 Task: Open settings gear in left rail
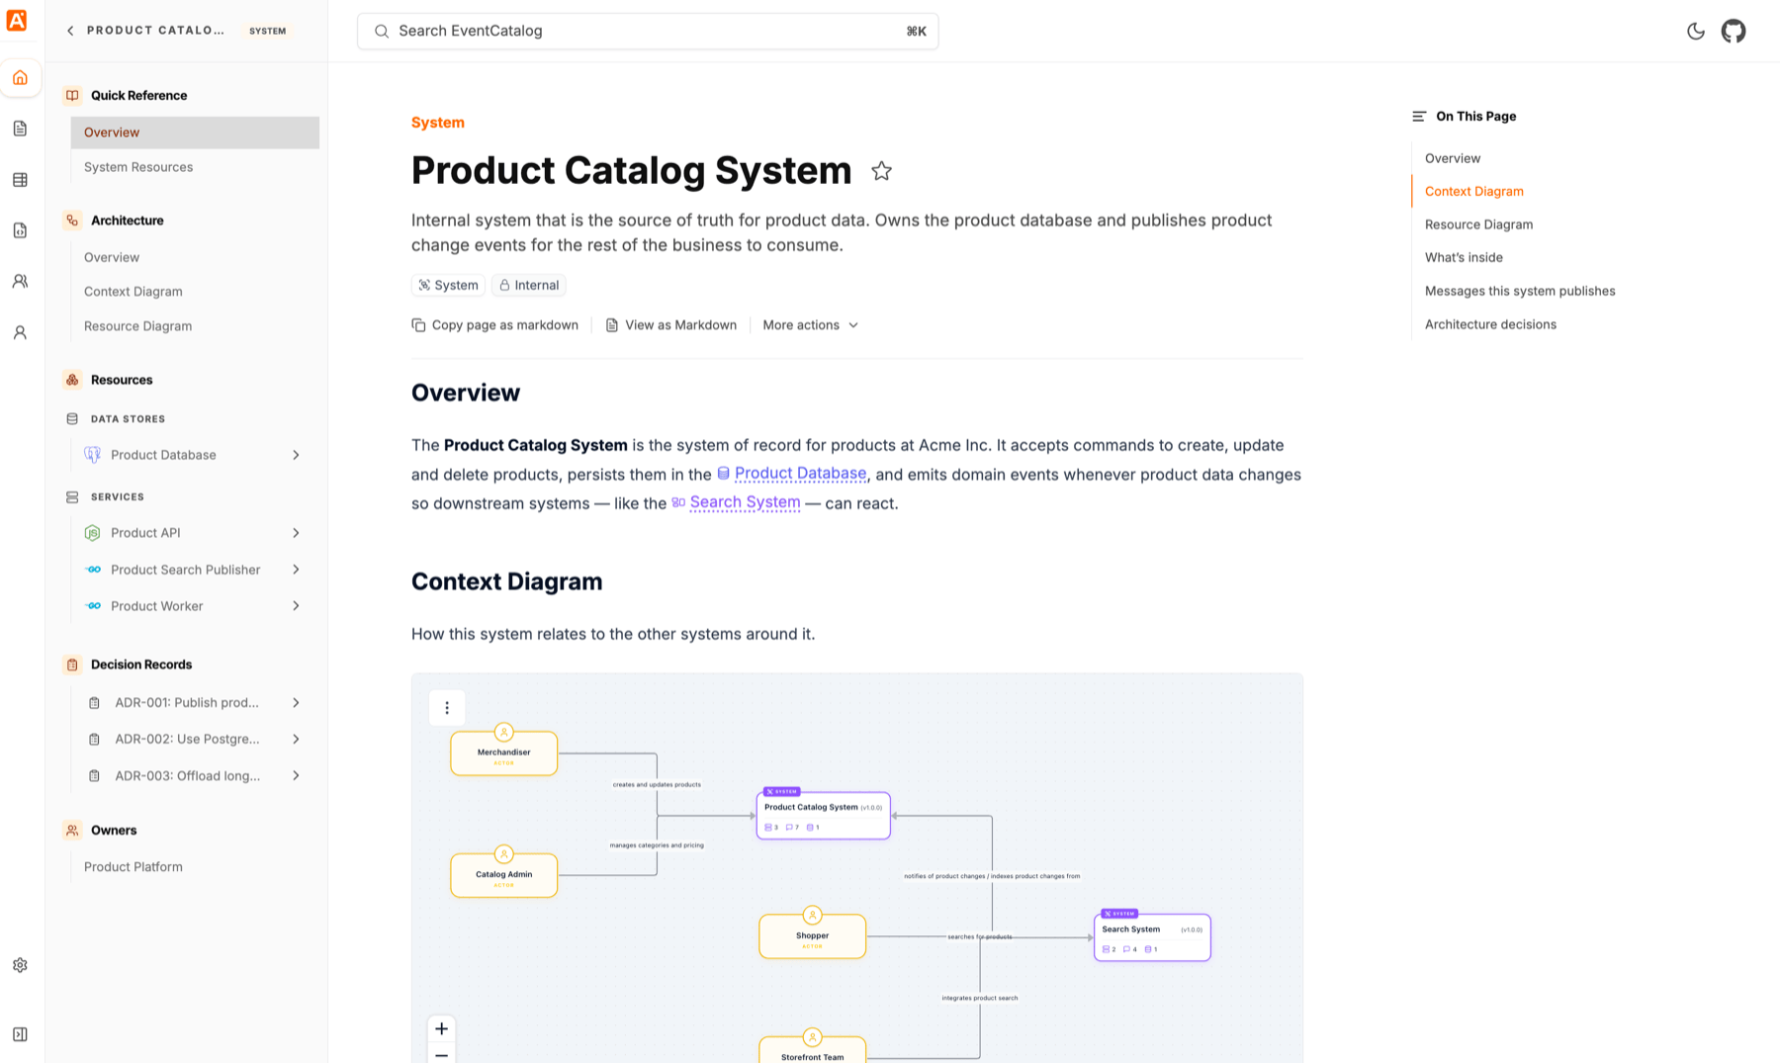(20, 965)
